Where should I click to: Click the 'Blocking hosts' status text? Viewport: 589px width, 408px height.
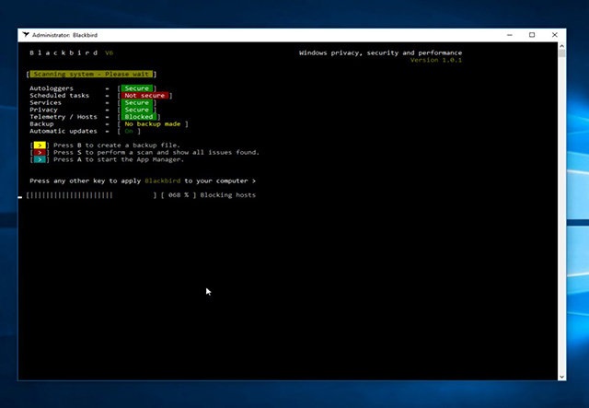pos(227,194)
